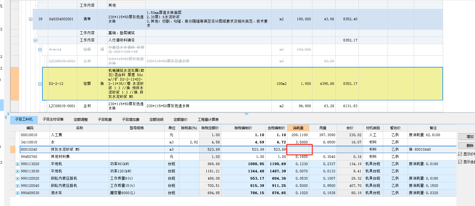Screen dimensions: 475x206
Task: Open the 工程量计算表 tab
Action: tap(208, 119)
